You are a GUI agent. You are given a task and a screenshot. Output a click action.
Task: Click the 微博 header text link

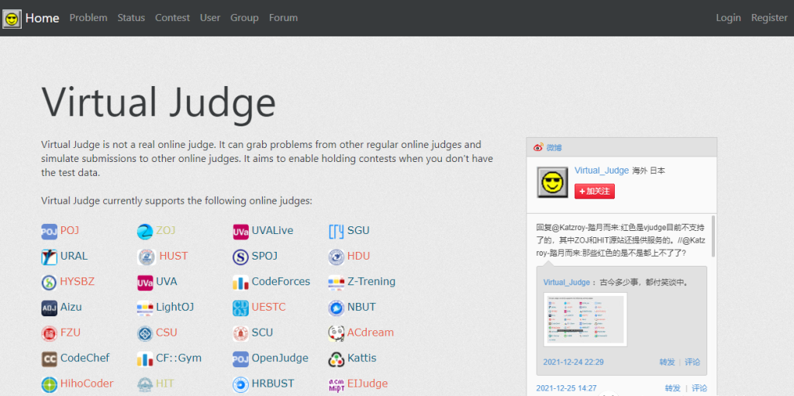coord(554,148)
